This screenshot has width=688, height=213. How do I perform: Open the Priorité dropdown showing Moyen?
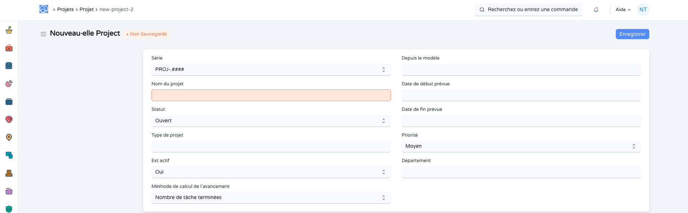tap(521, 146)
